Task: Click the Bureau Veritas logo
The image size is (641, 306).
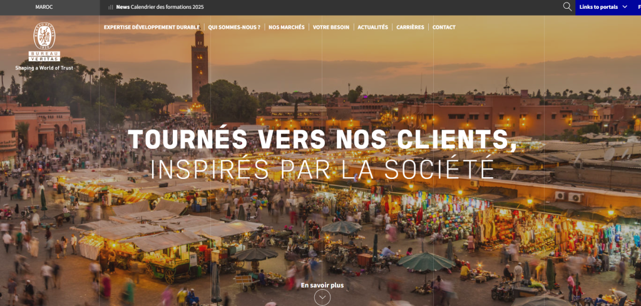Action: (x=44, y=41)
